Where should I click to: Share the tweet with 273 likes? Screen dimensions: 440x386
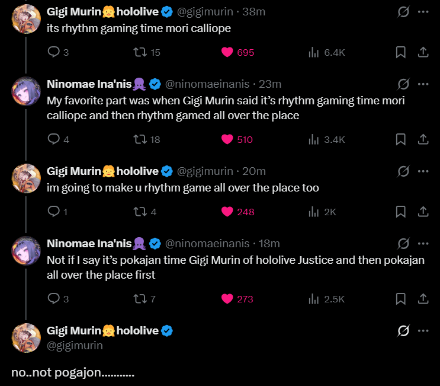pos(423,299)
